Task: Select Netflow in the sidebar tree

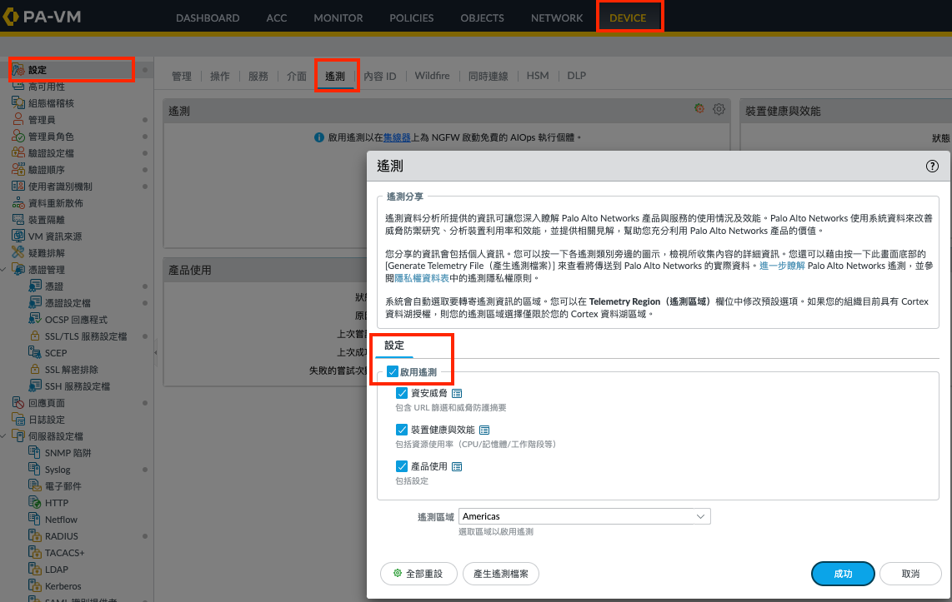Action: (62, 520)
